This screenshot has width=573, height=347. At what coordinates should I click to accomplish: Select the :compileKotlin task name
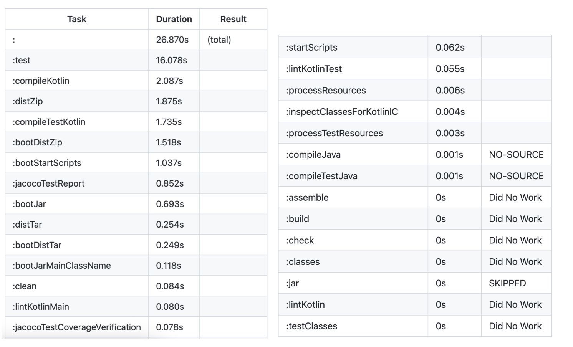(41, 81)
